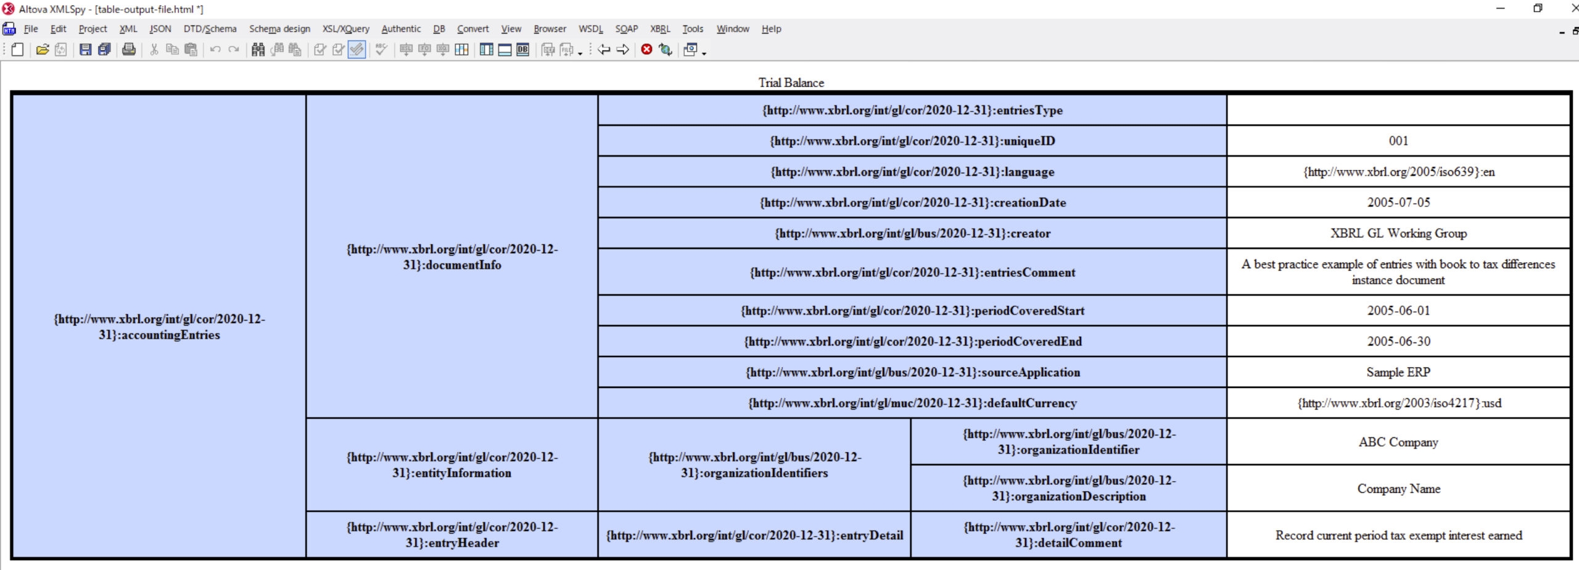Click the separate browser window icon
Image resolution: width=1579 pixels, height=570 pixels.
point(690,49)
